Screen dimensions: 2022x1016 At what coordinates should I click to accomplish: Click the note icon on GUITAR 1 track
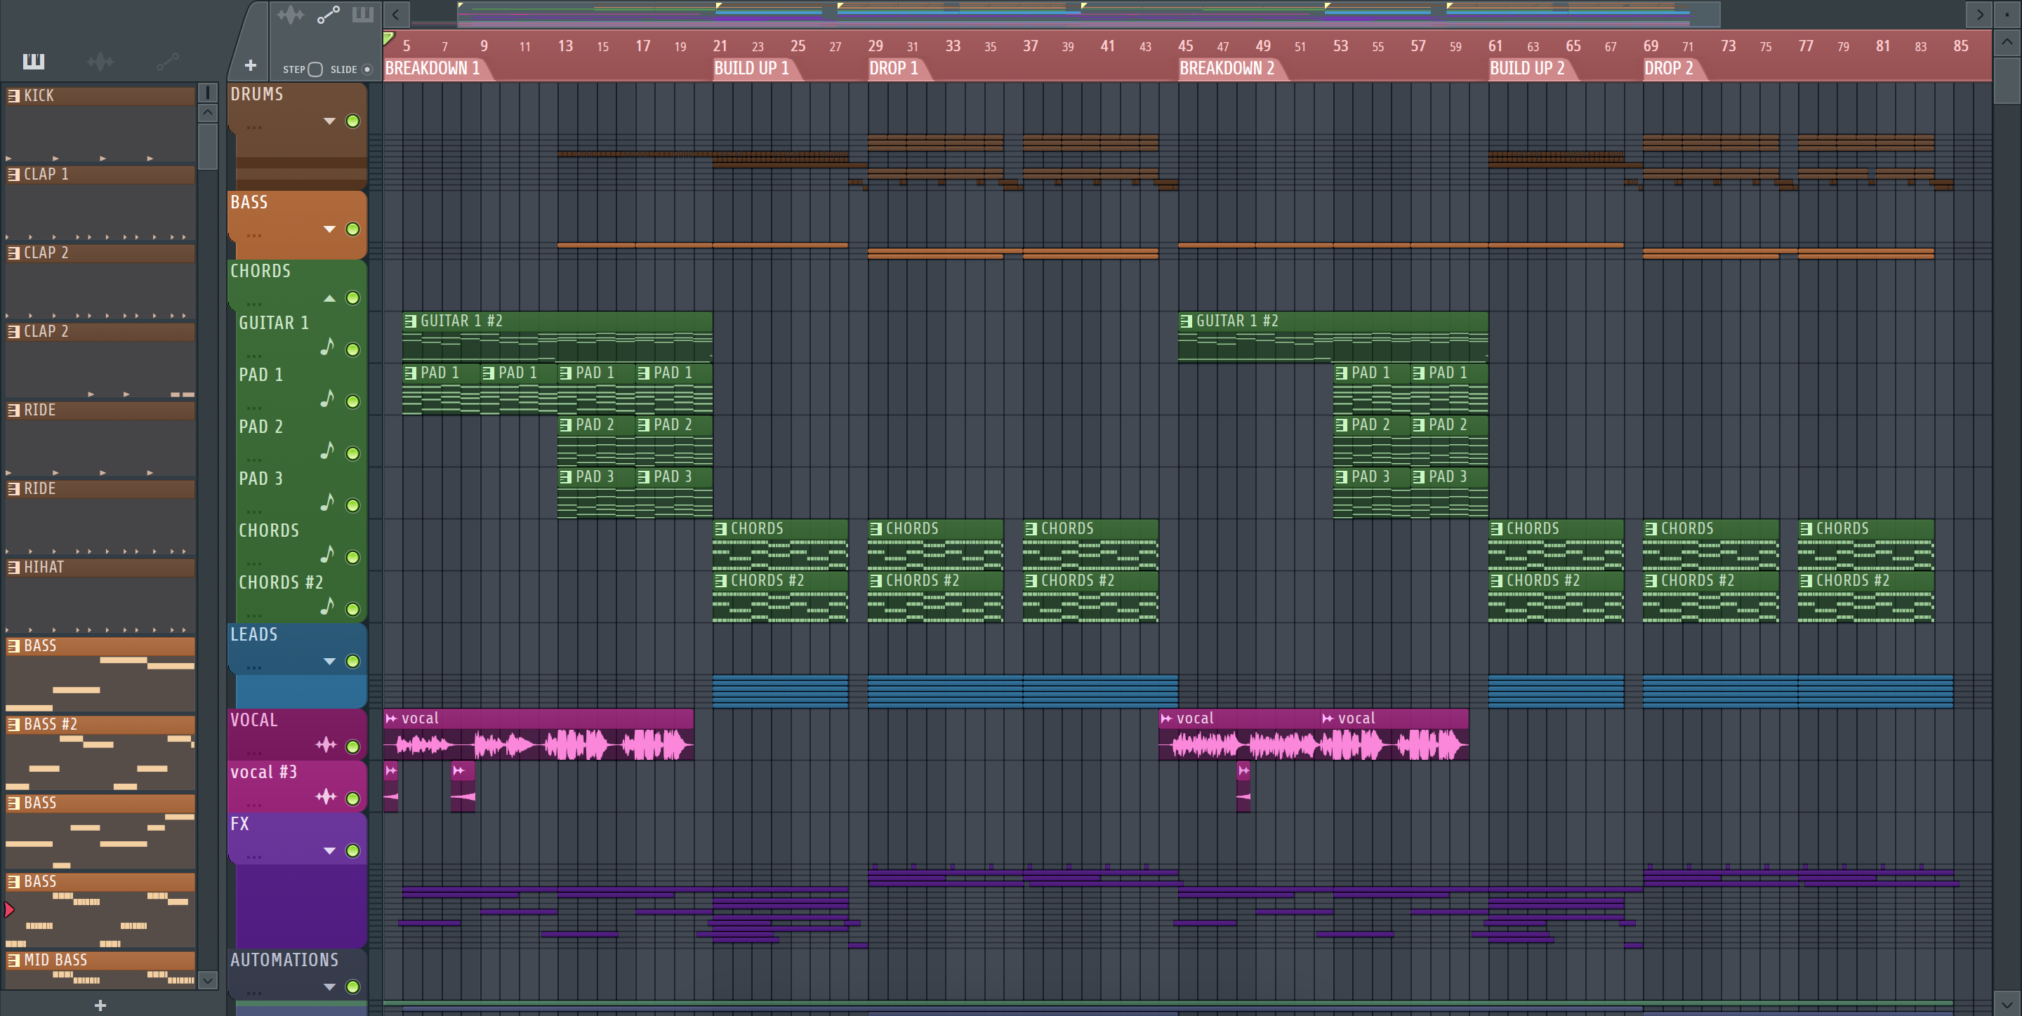327,347
